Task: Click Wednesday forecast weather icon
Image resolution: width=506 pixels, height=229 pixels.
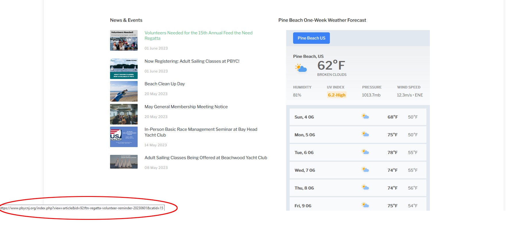Action: pyautogui.click(x=365, y=170)
